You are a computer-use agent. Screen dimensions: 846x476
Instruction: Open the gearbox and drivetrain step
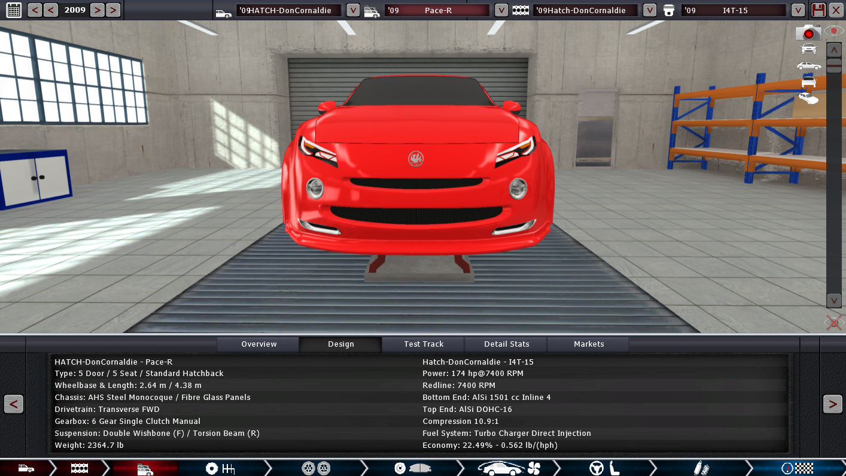(220, 468)
